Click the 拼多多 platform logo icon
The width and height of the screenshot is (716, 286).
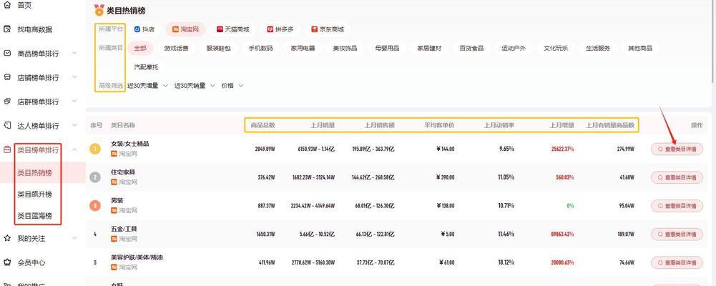[270, 29]
